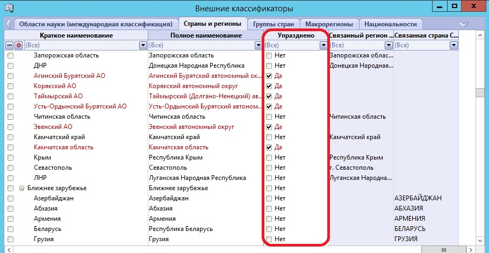This screenshot has width=489, height=253.
Task: Check Упразднено for Читинская область
Action: [x=269, y=117]
